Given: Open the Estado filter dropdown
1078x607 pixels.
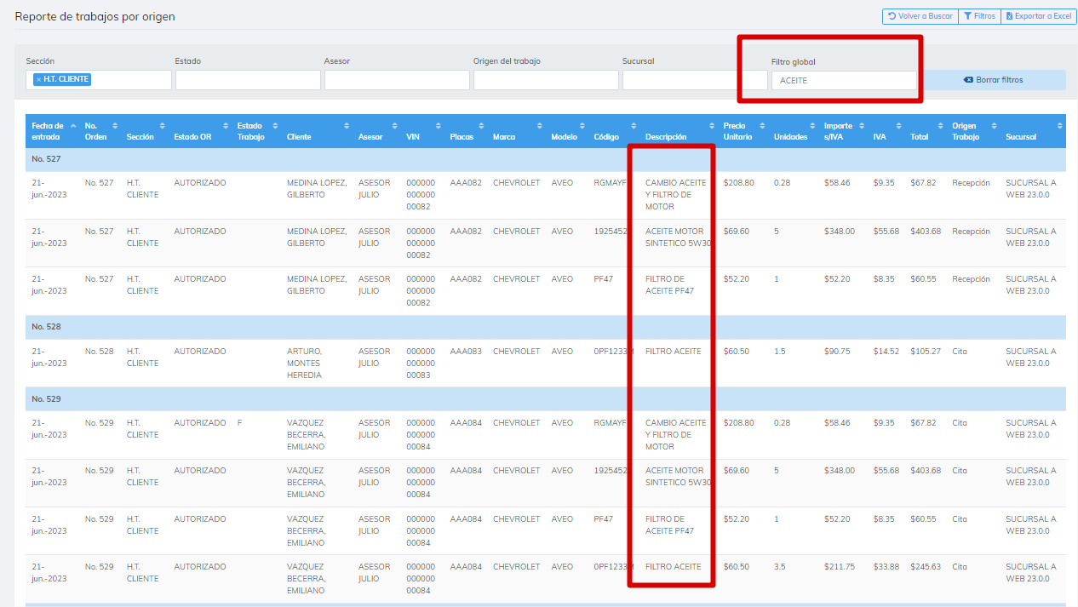Looking at the screenshot, I should [x=248, y=80].
